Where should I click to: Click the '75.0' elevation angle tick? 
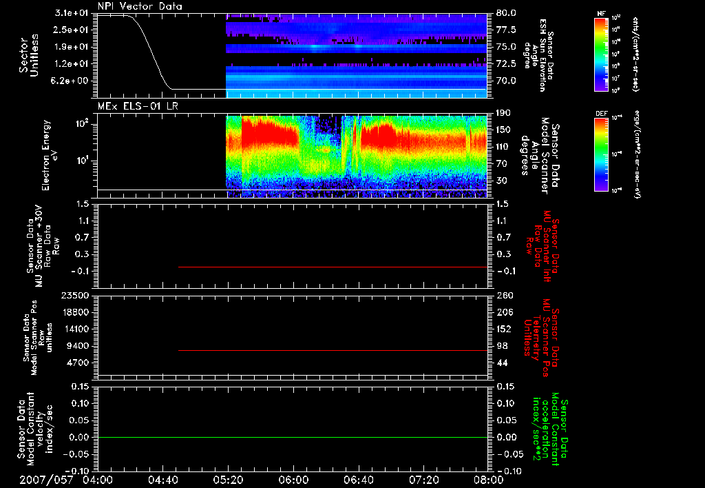tap(506, 47)
